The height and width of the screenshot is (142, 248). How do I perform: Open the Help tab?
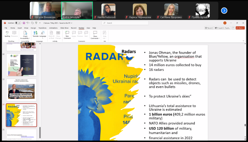[x=94, y=28]
